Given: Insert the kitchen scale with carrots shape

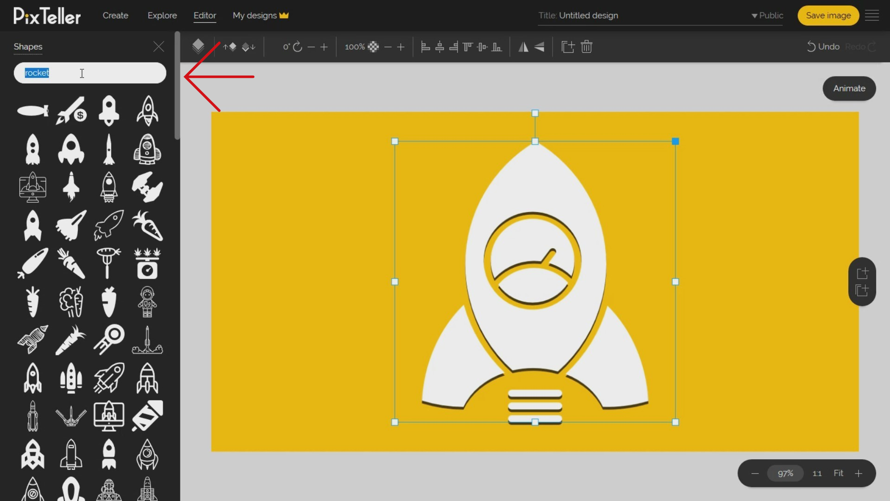Looking at the screenshot, I should pyautogui.click(x=147, y=263).
